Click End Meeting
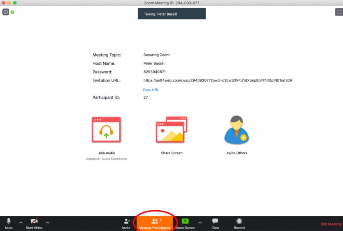This screenshot has width=343, height=231. 331,224
